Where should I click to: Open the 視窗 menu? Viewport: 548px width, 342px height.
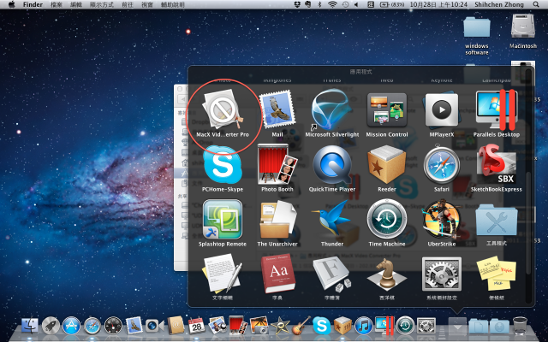(x=147, y=4)
